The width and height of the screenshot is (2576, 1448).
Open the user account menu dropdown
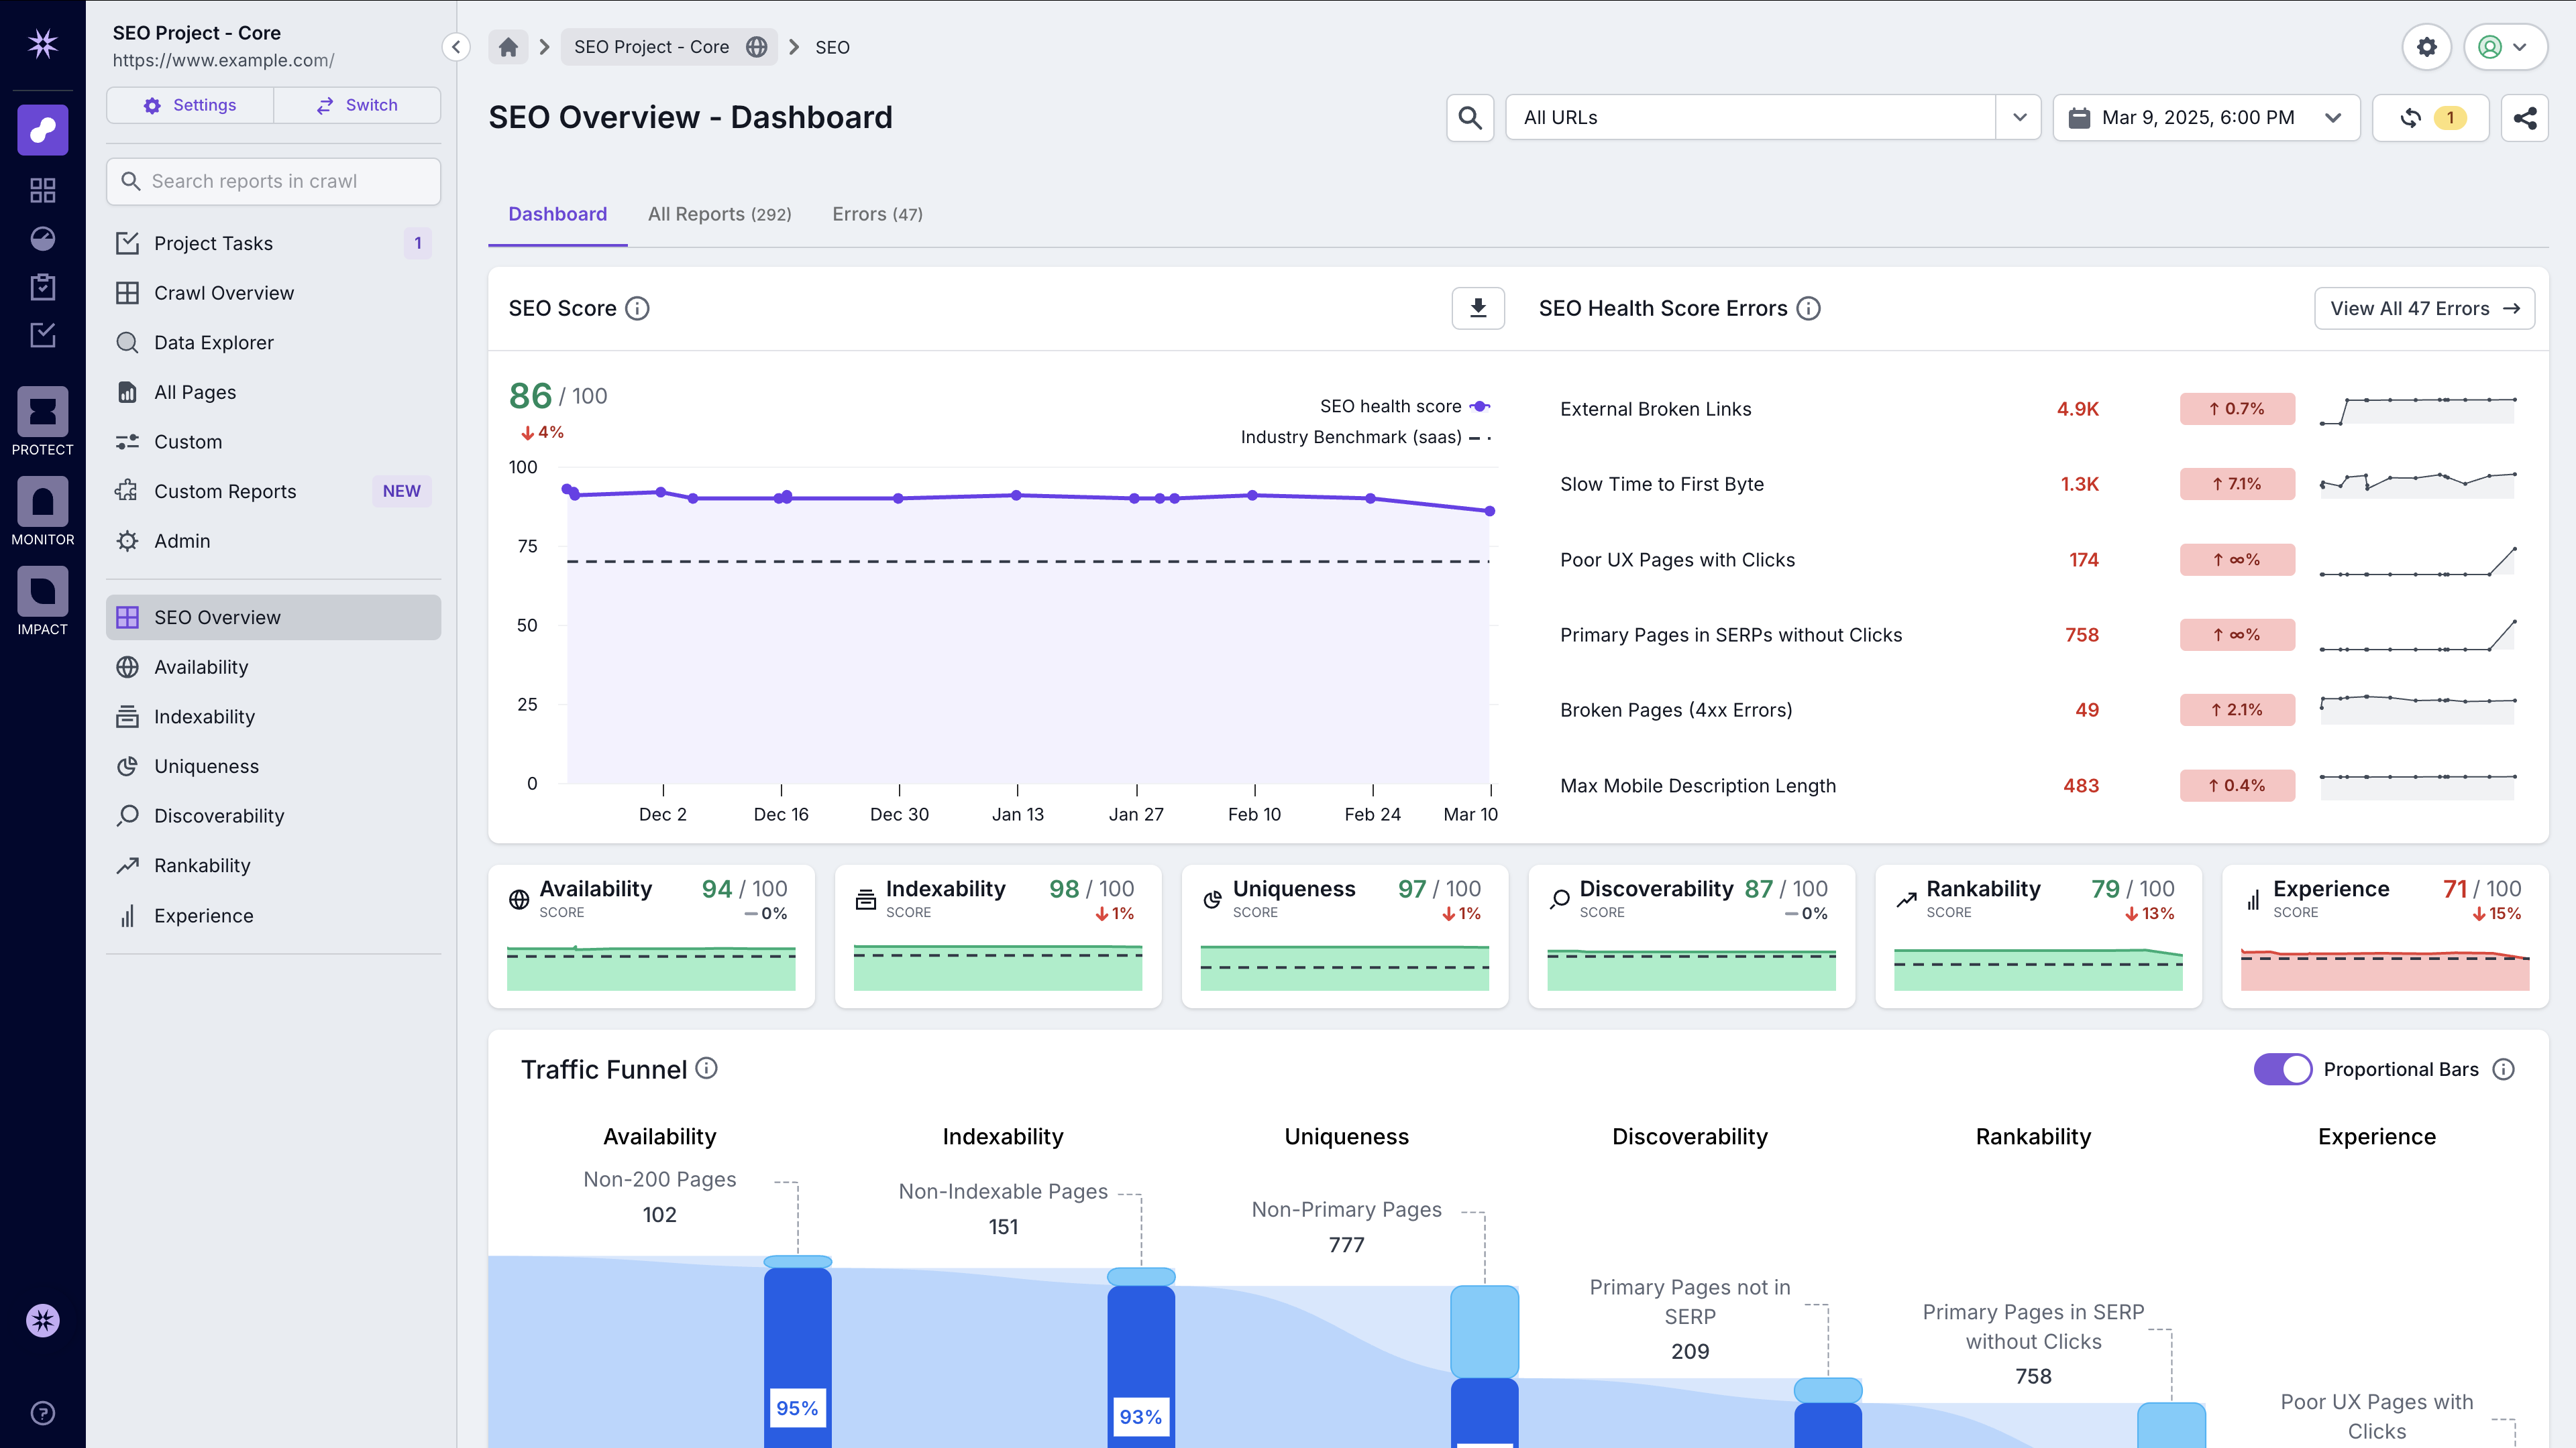[x=2505, y=47]
